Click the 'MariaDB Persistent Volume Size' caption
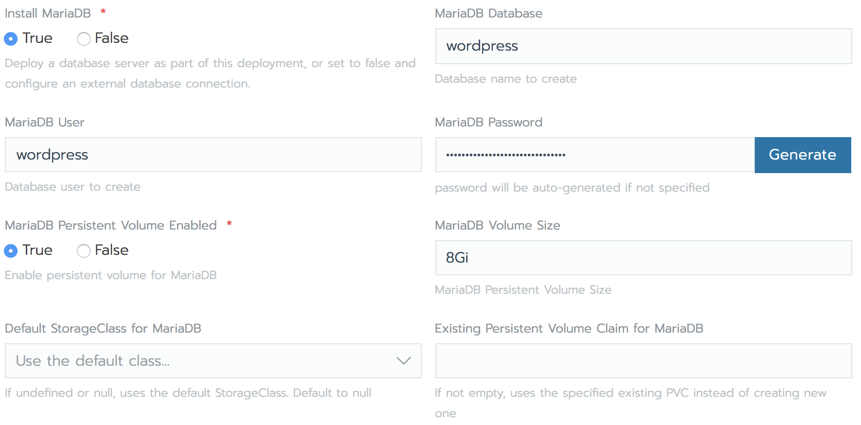This screenshot has height=425, width=861. pos(523,290)
